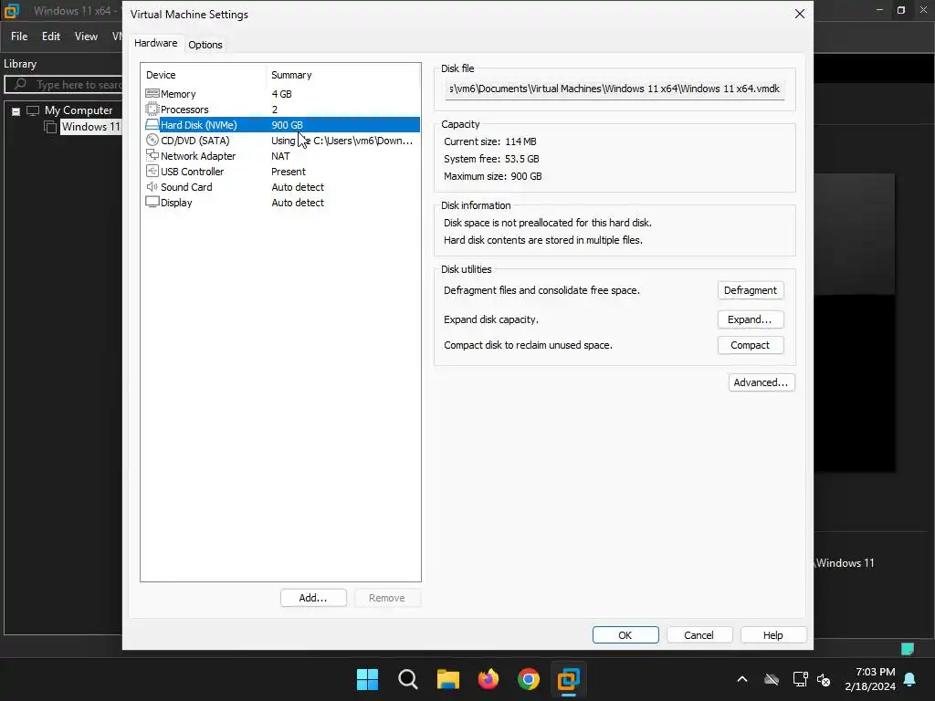Click the Disk file path field
Screen dimensions: 935x701
615,89
